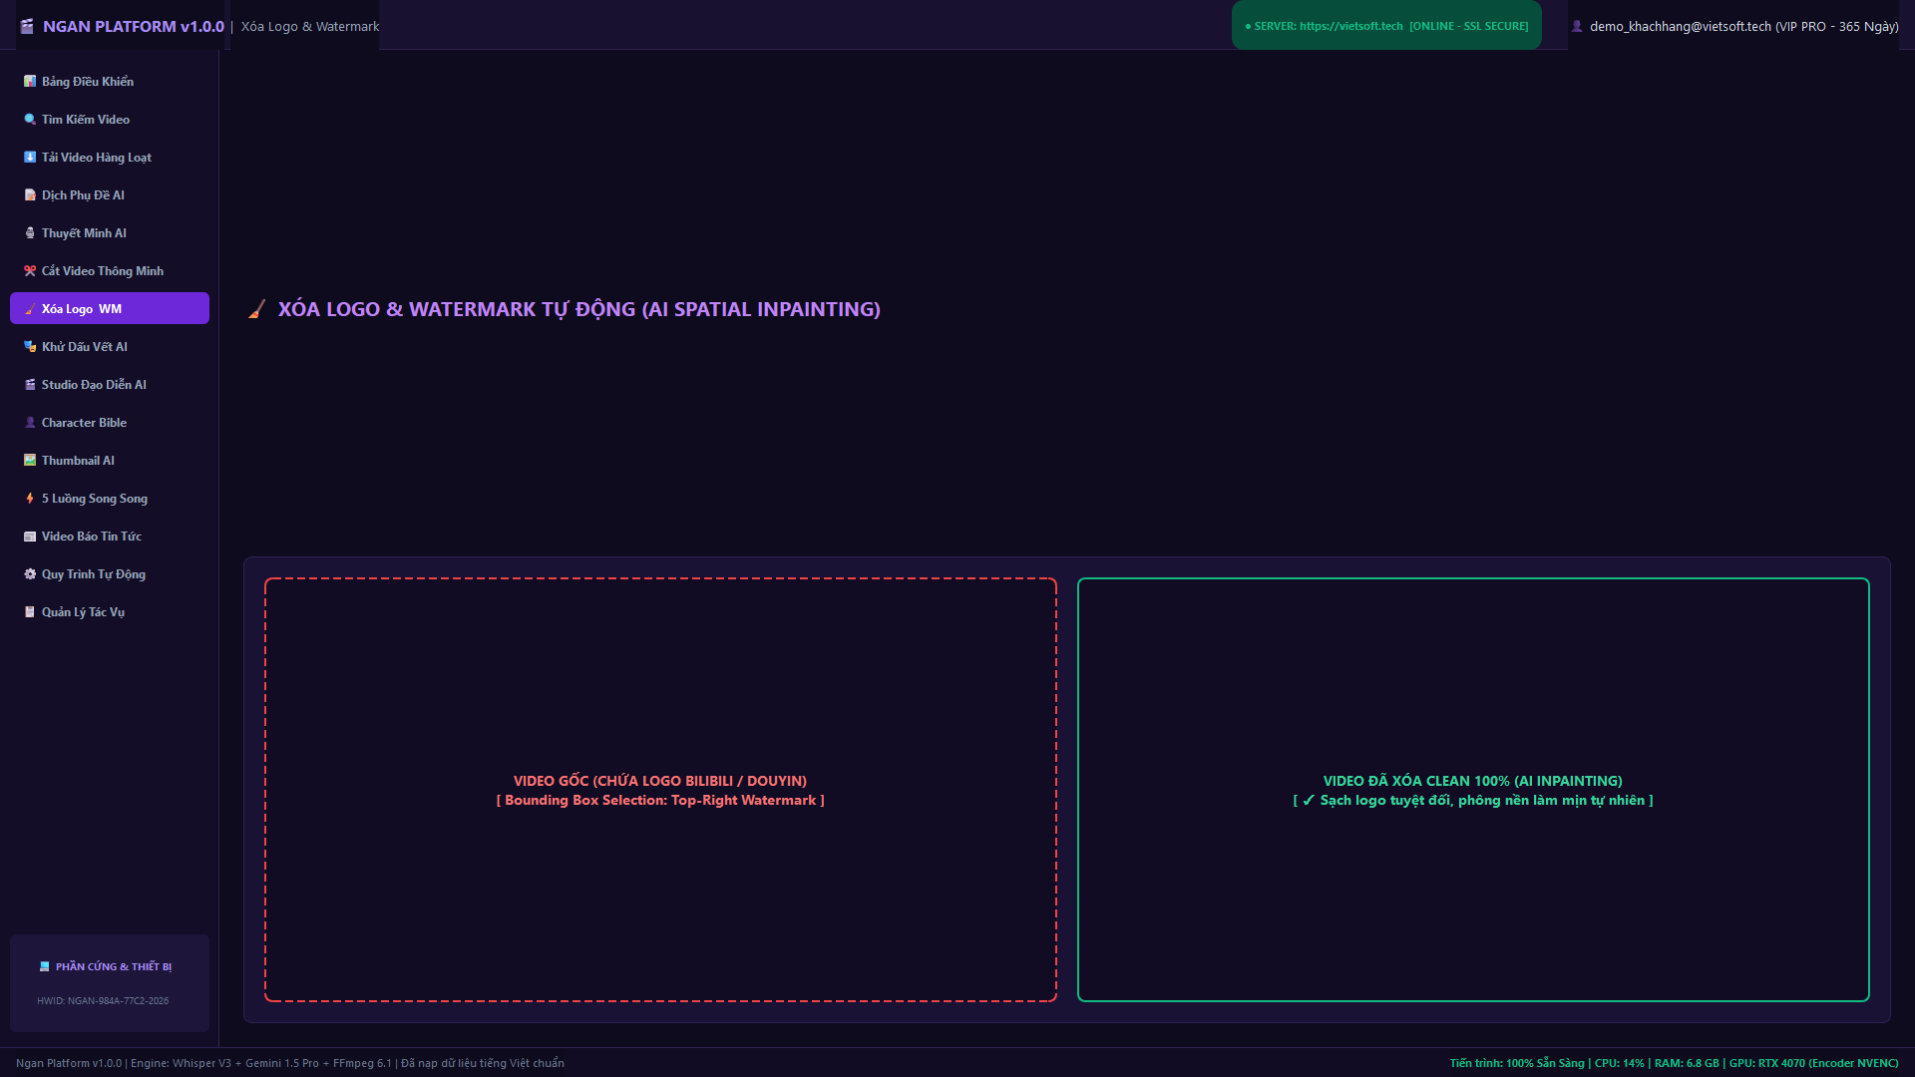1915x1077 pixels.
Task: Click the XÓA LOGO & WATERMARK heading
Action: [x=579, y=310]
